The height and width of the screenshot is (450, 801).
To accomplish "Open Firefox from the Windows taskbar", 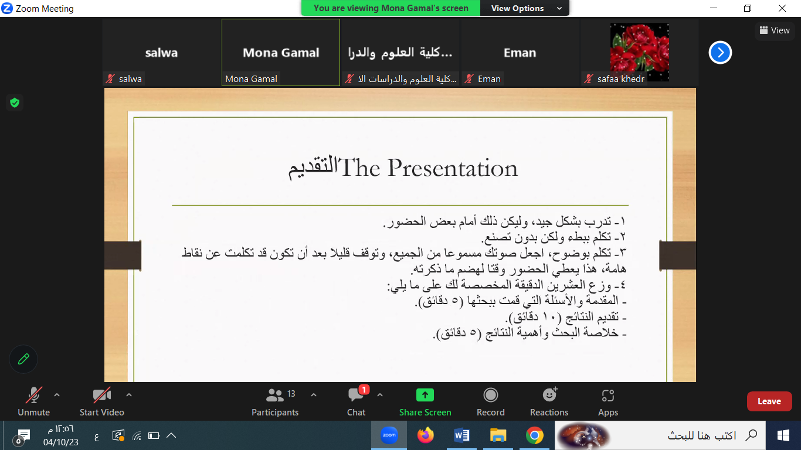I will click(425, 435).
